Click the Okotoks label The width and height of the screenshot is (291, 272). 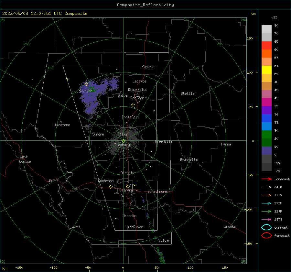129,216
